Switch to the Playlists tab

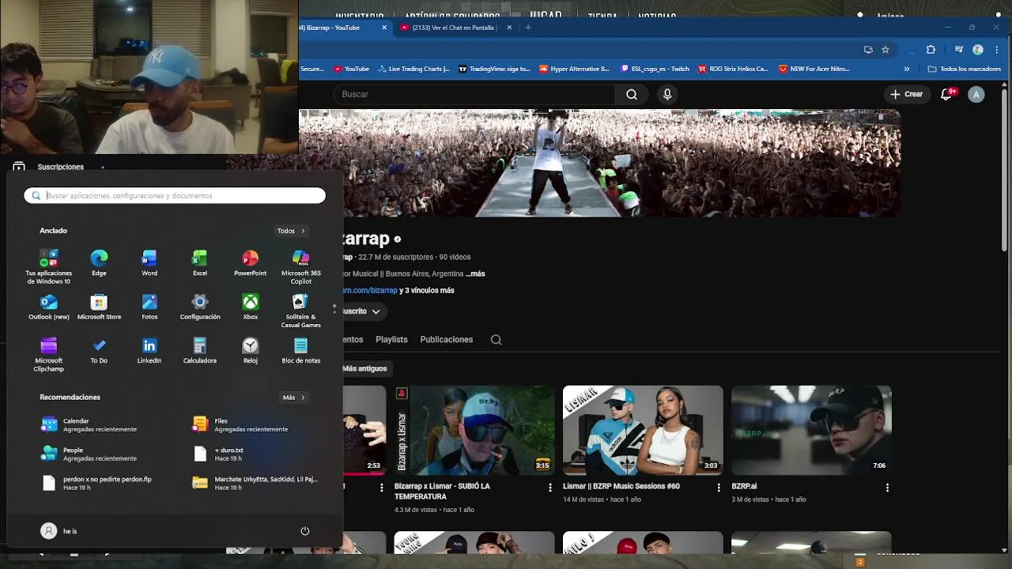click(391, 340)
